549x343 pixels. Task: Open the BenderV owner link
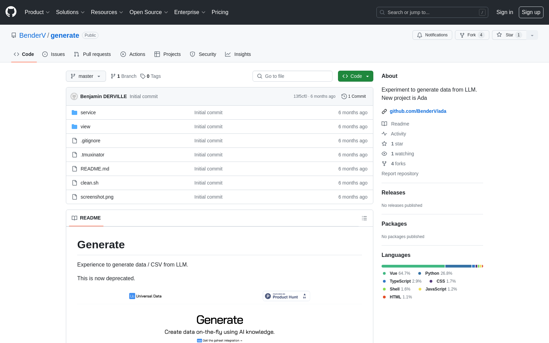(x=33, y=35)
